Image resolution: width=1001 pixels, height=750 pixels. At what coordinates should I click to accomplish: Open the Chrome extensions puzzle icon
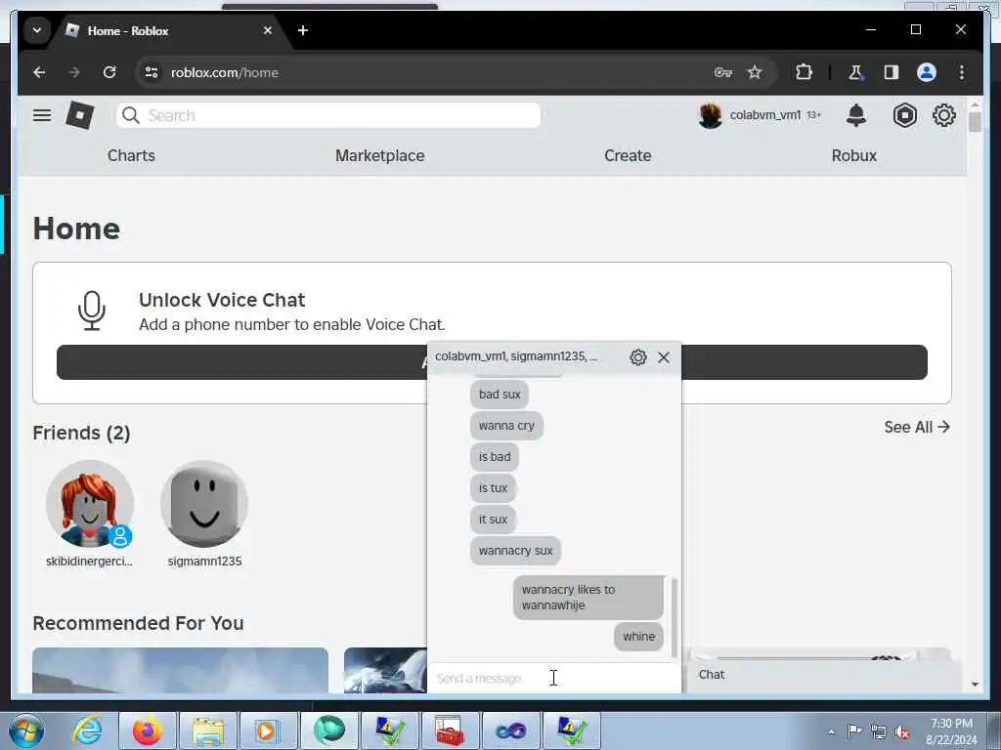(x=804, y=72)
